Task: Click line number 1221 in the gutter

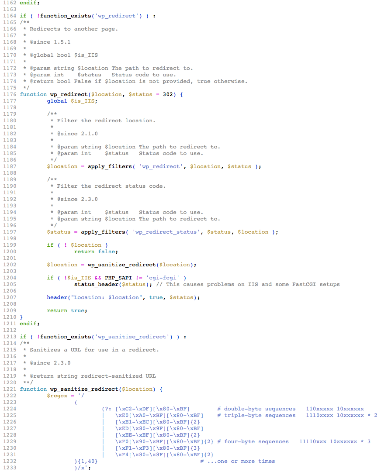Action: point(10,389)
